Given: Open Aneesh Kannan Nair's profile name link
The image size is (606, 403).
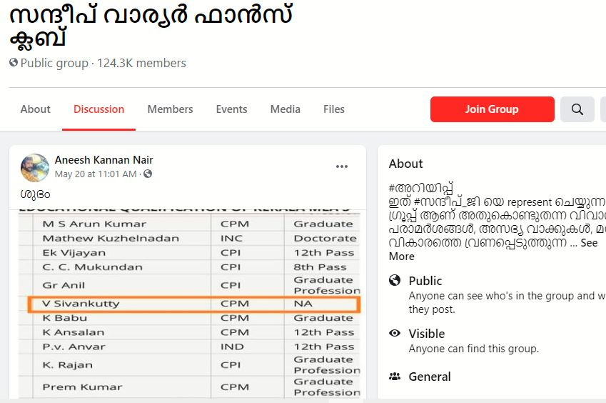Looking at the screenshot, I should (x=103, y=160).
